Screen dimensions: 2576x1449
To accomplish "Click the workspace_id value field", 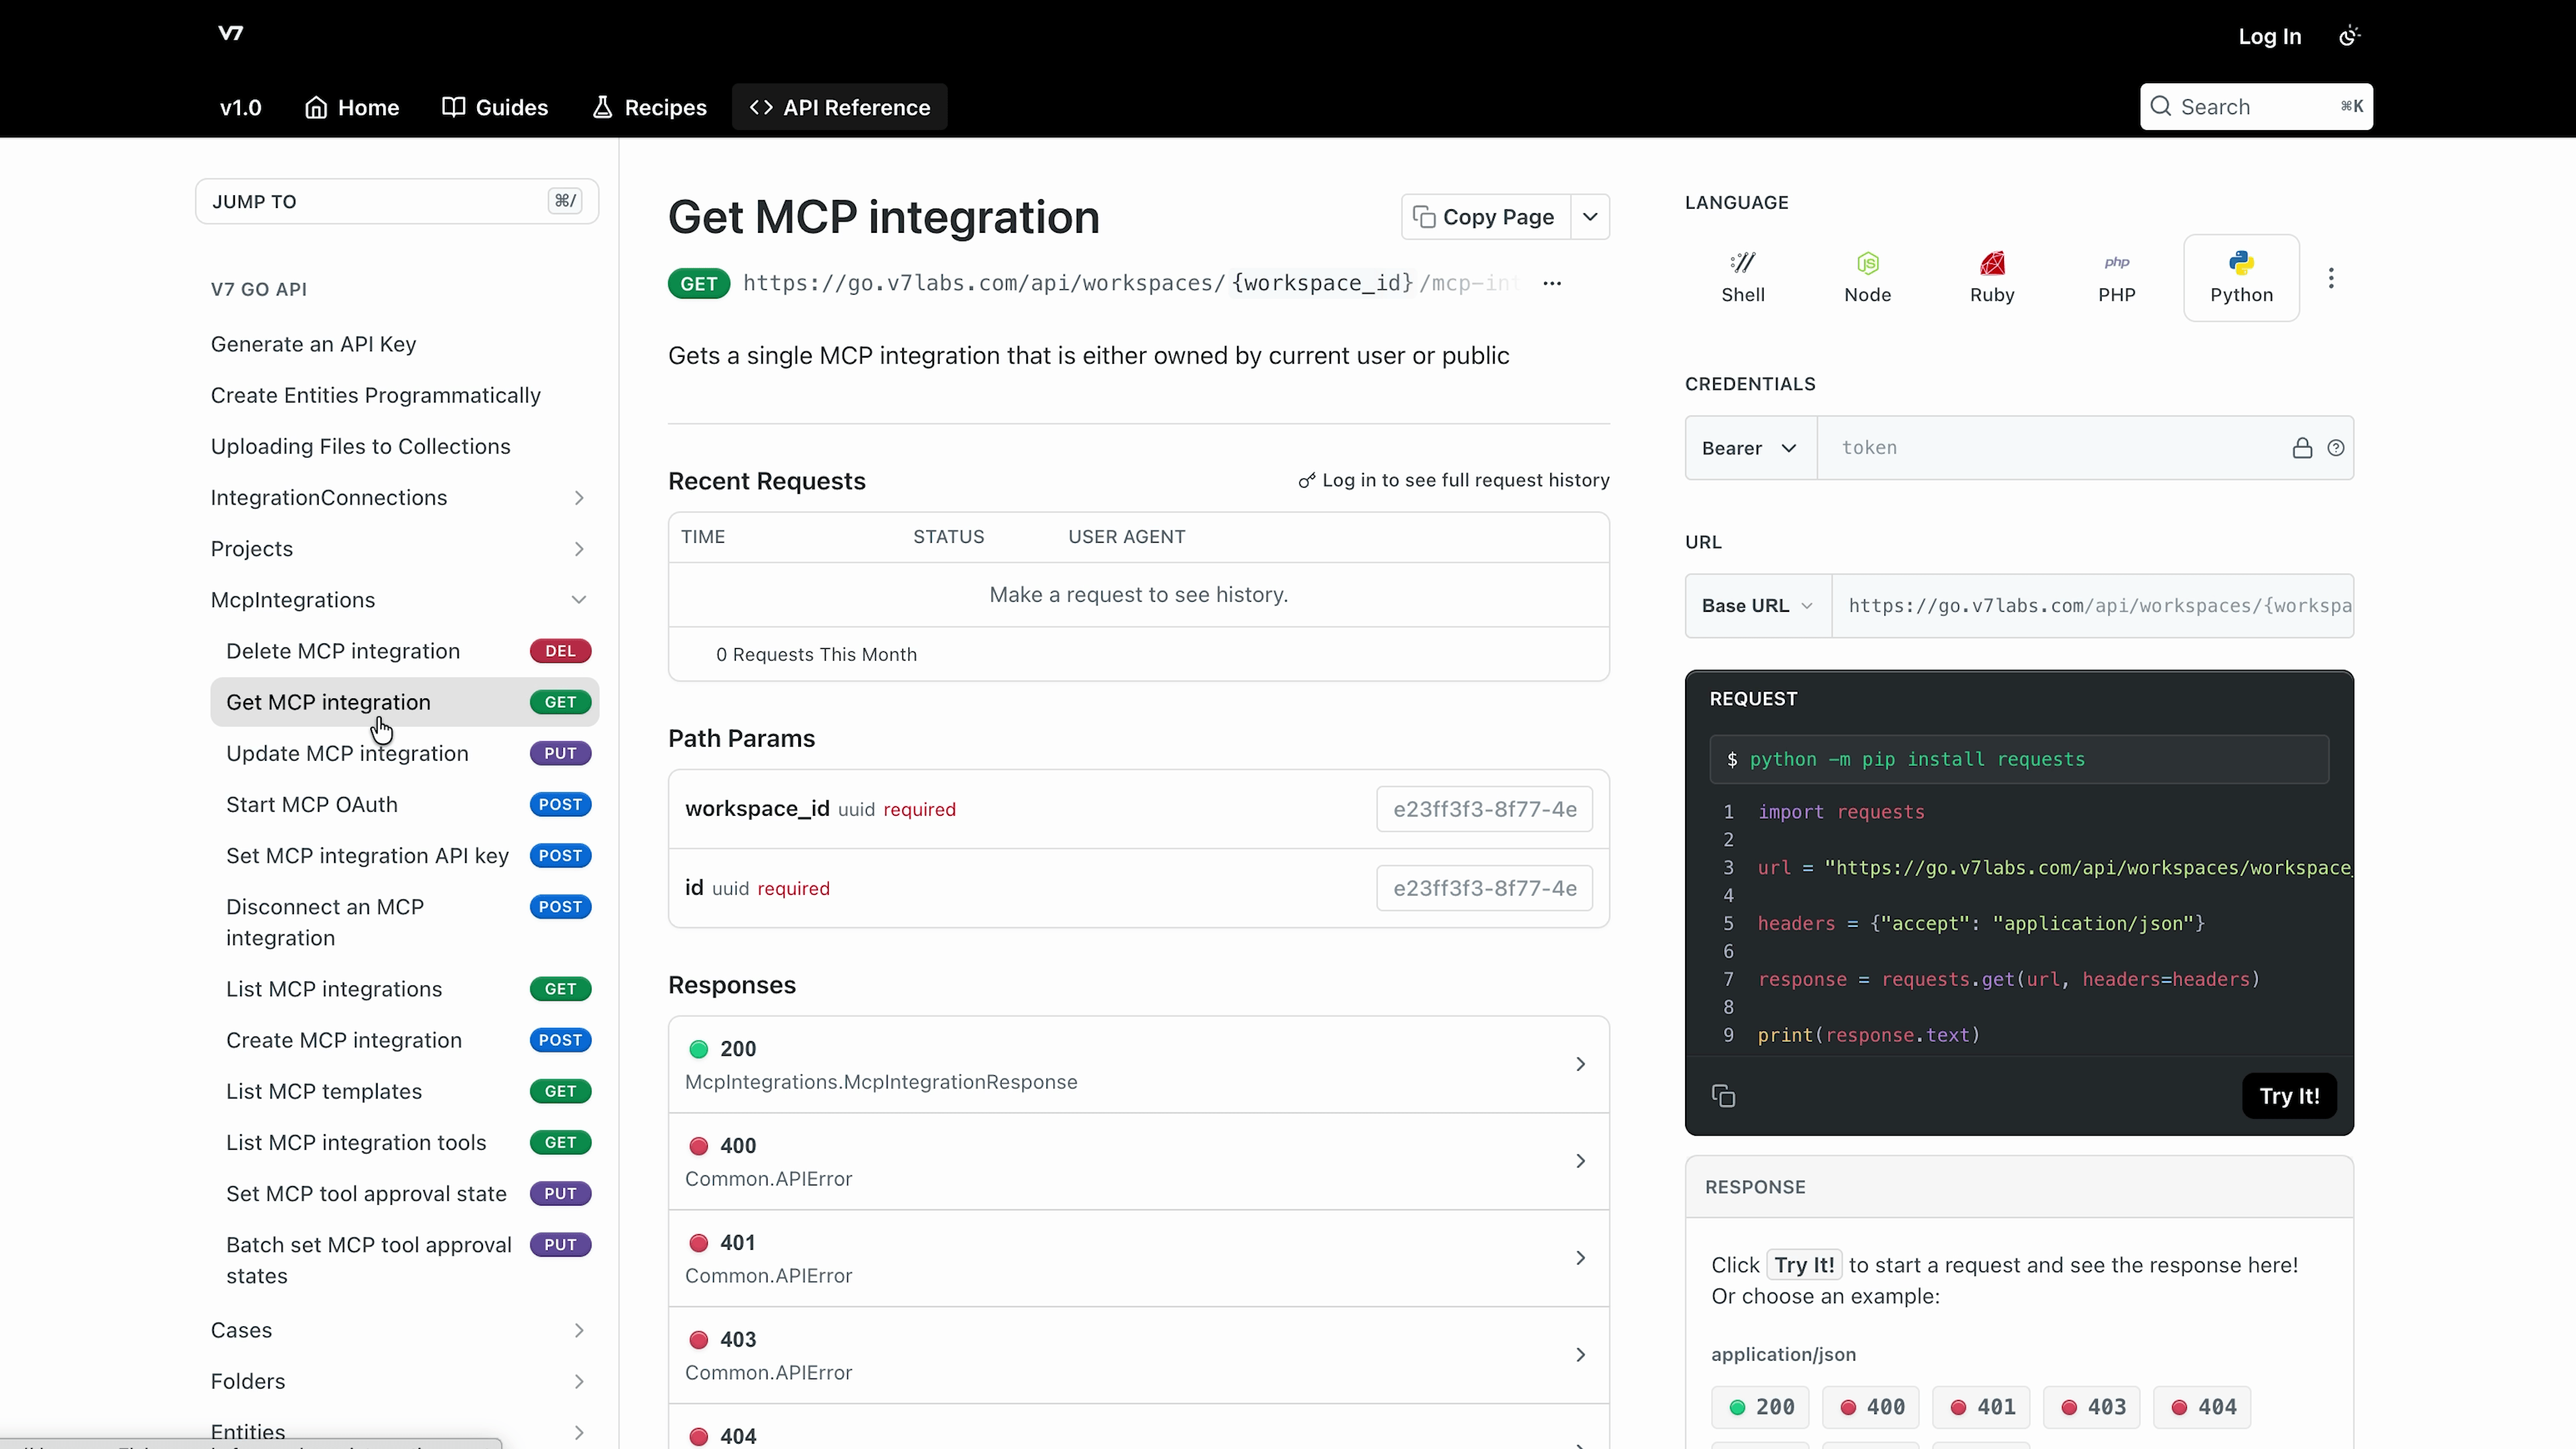I will point(1484,809).
